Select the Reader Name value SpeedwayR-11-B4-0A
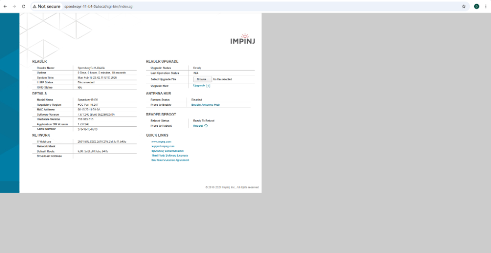491x253 pixels. pyautogui.click(x=91, y=68)
